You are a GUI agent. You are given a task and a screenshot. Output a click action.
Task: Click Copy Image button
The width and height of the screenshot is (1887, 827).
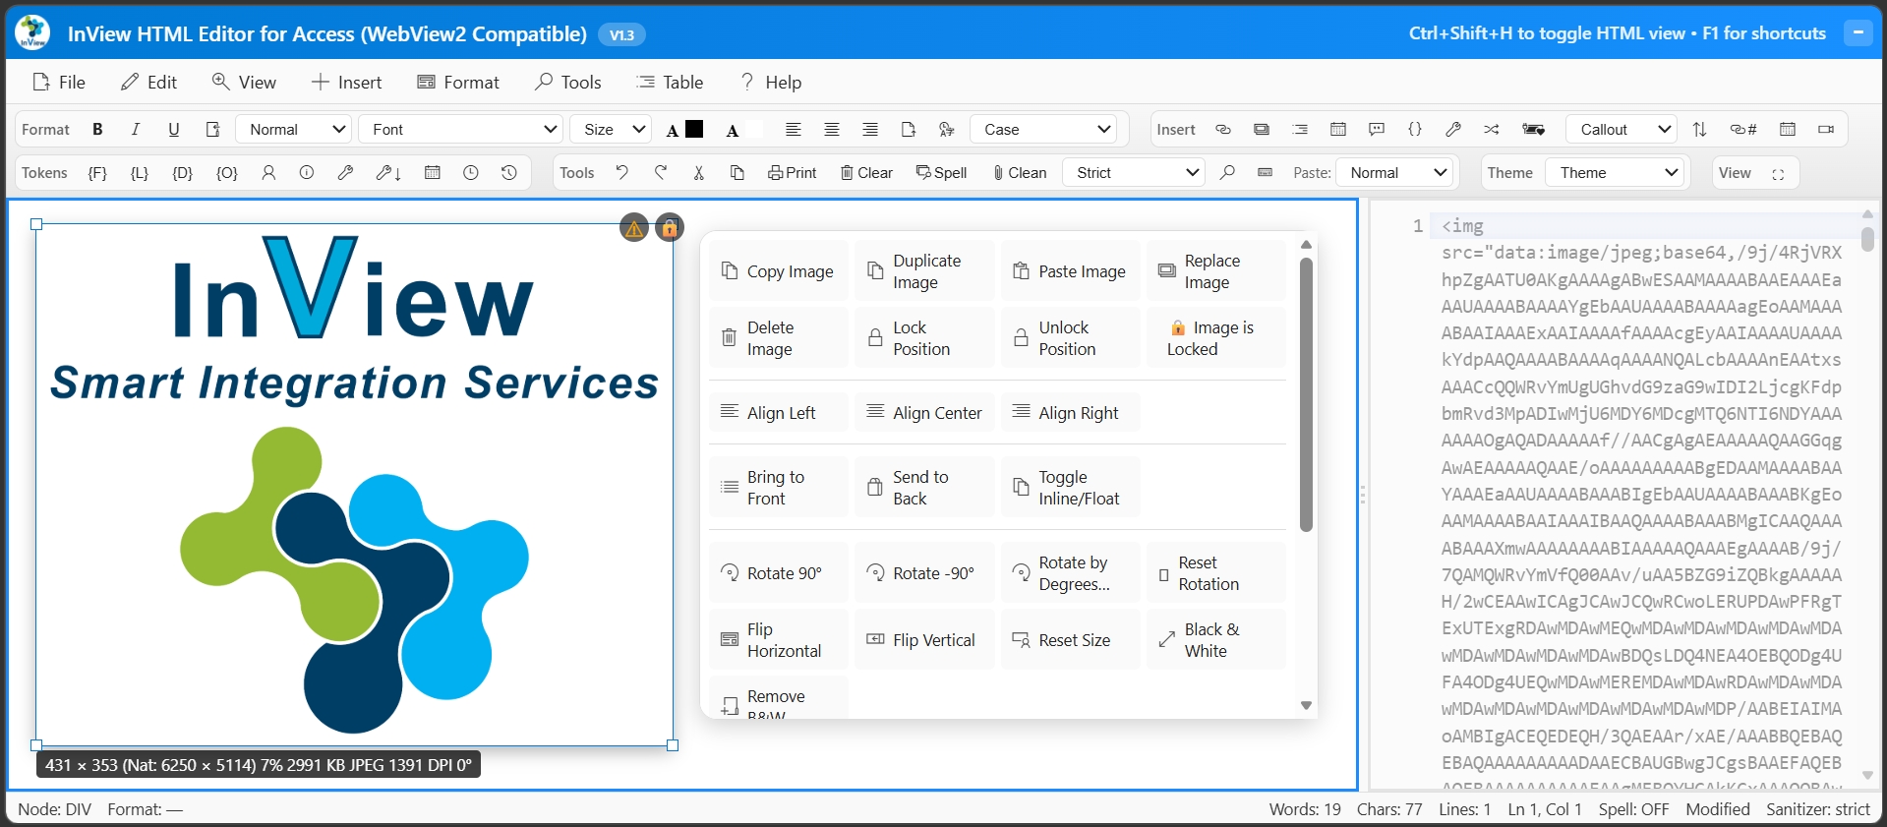click(779, 271)
